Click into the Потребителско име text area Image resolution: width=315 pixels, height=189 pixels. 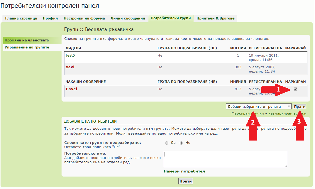[x=225, y=159]
